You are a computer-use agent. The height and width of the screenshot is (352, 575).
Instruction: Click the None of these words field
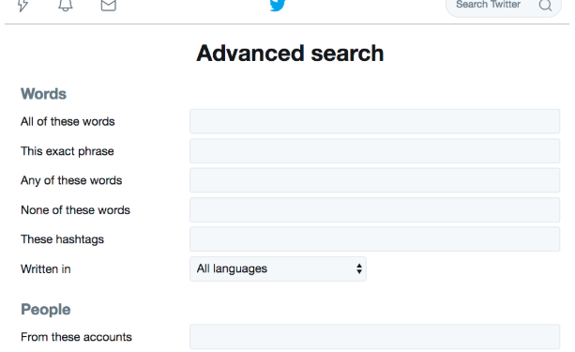(x=375, y=210)
